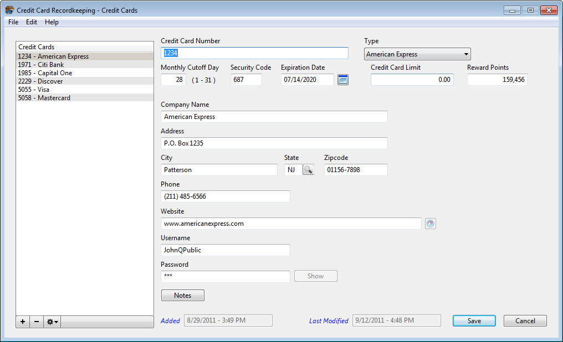The width and height of the screenshot is (563, 342).
Task: Click the City field
Action: pos(219,170)
